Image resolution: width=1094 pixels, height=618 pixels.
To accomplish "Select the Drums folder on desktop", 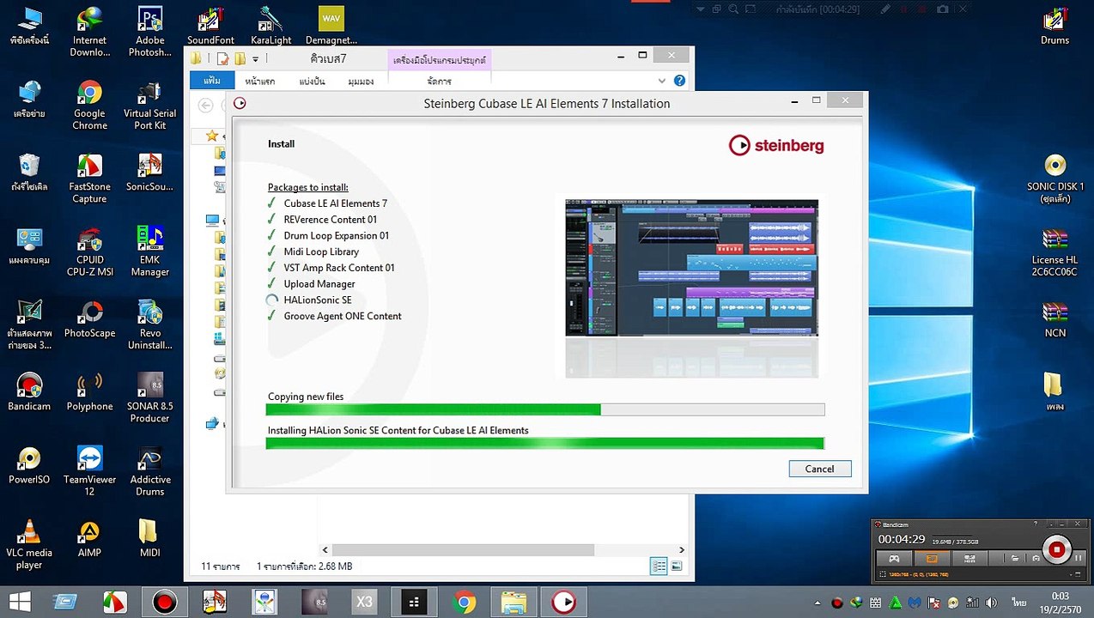I will tap(1055, 26).
